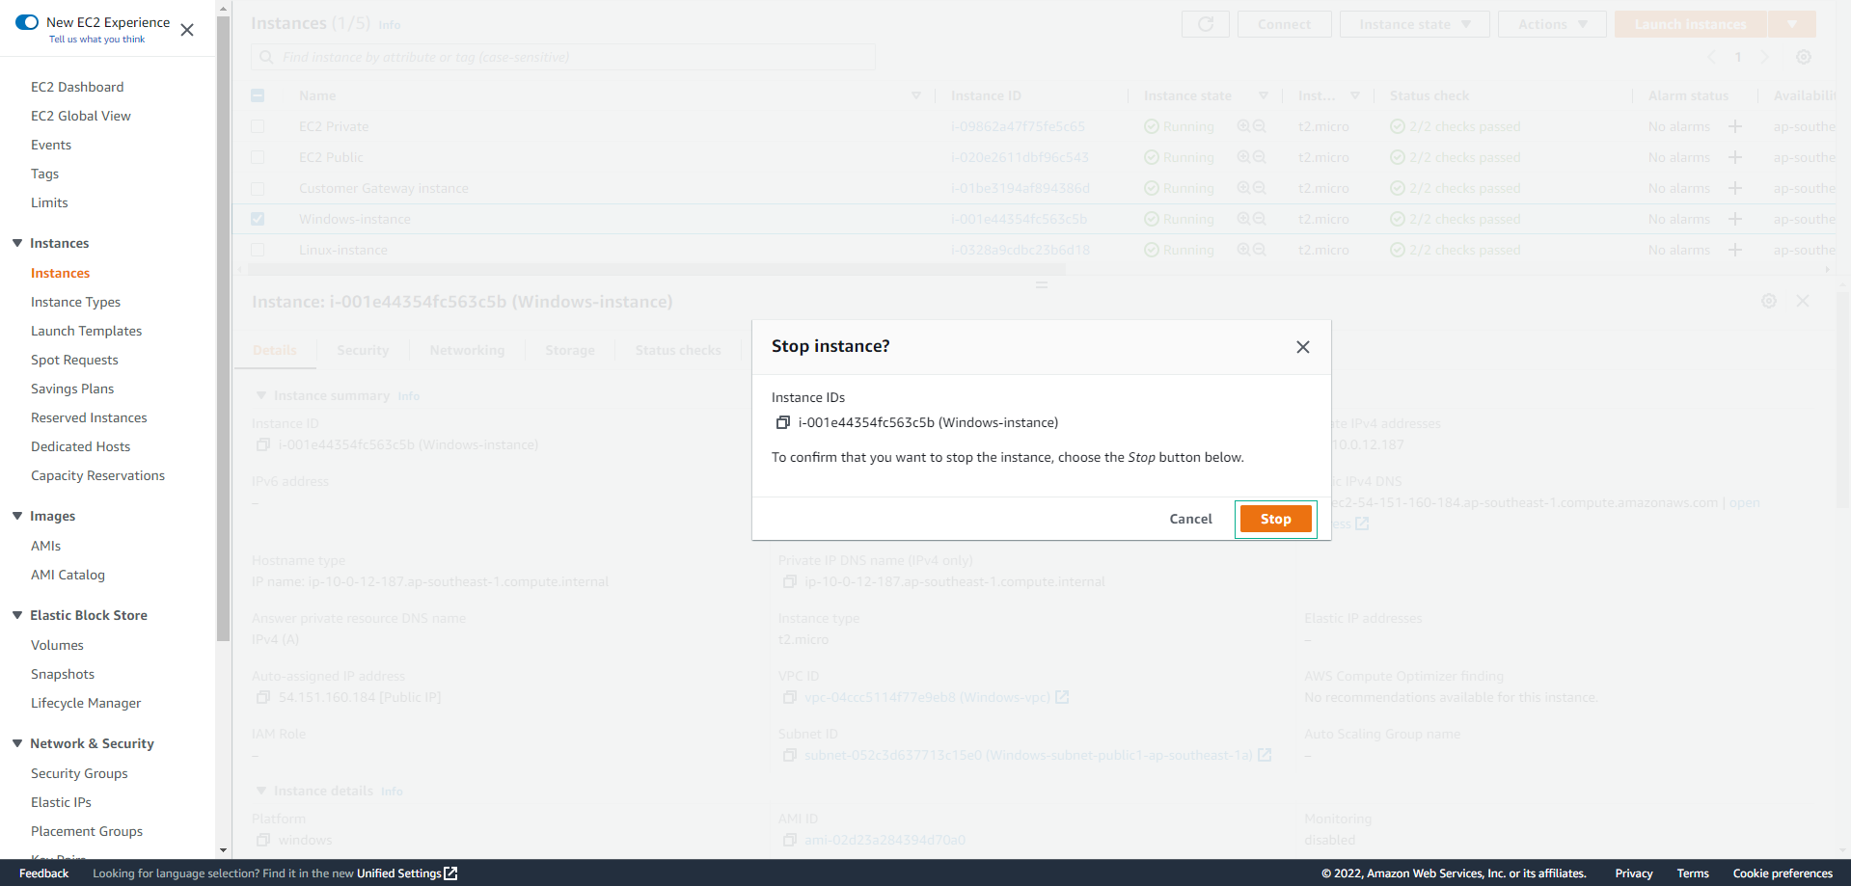Open Instance Types page
Image resolution: width=1851 pixels, height=886 pixels.
tap(75, 302)
